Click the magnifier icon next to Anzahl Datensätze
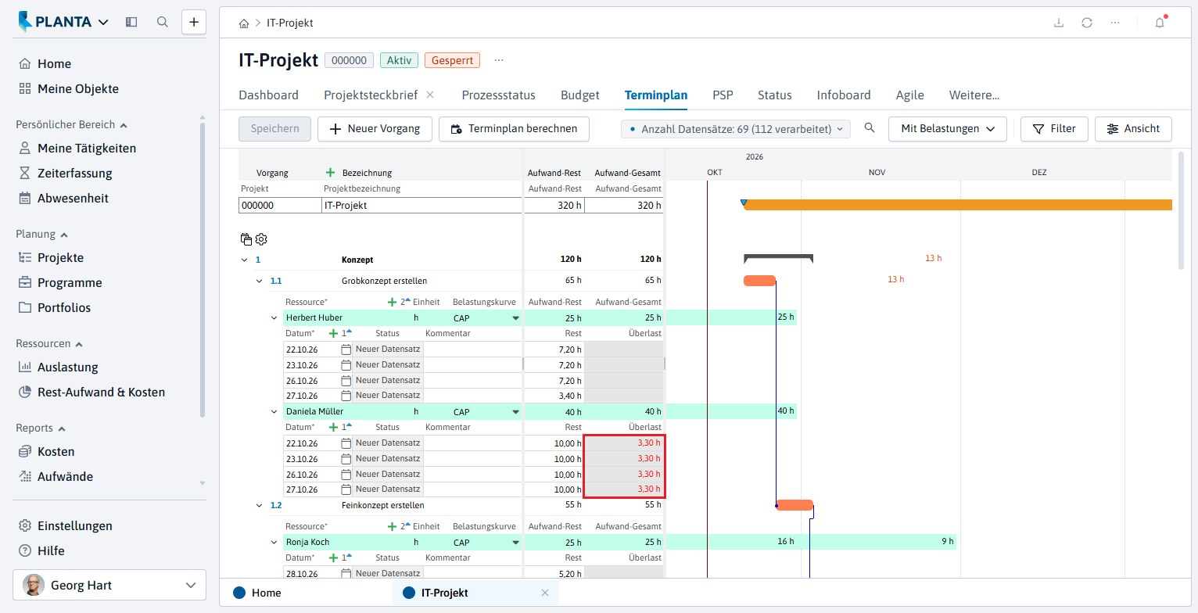 coord(870,128)
